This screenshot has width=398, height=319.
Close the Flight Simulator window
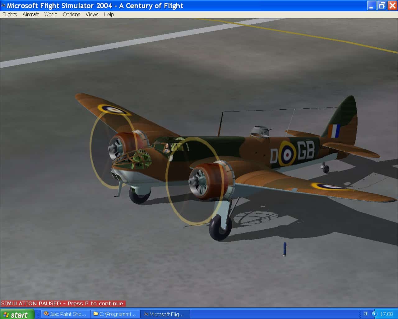click(392, 6)
